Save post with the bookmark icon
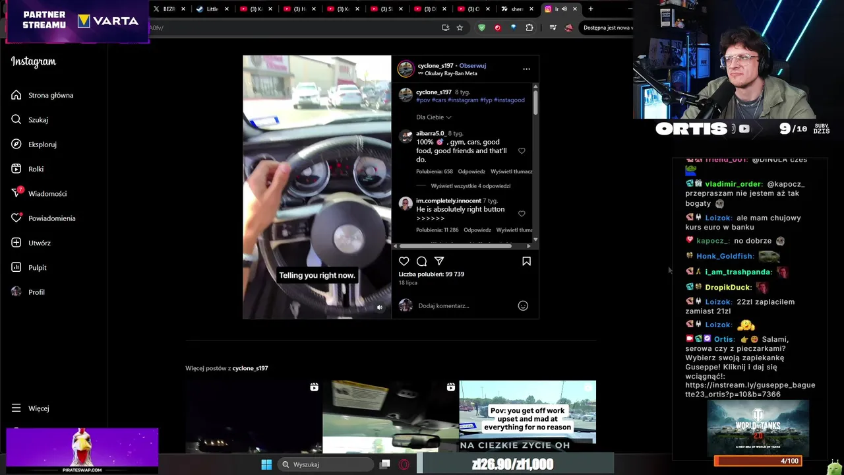 526,261
